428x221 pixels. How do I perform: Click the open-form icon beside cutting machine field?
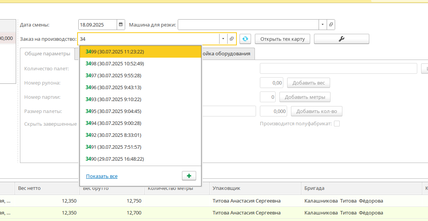point(331,25)
